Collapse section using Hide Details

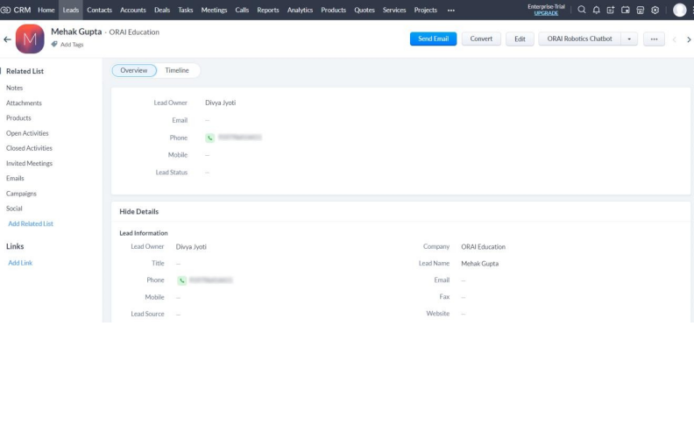pyautogui.click(x=139, y=211)
